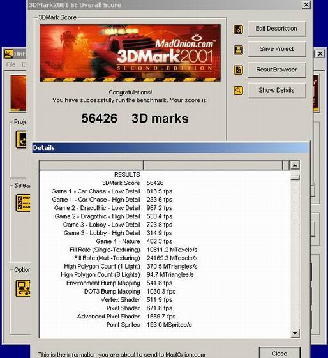Click the Edit Description document icon
328x358 pixels.
(238, 29)
